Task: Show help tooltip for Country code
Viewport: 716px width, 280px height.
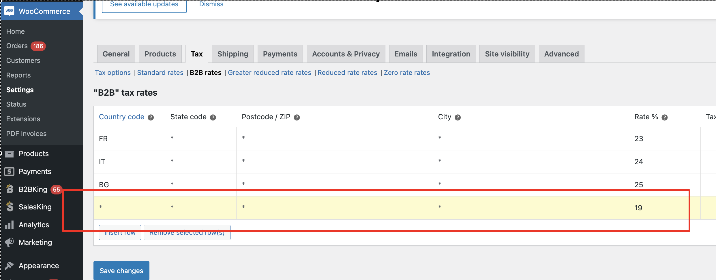Action: 151,118
